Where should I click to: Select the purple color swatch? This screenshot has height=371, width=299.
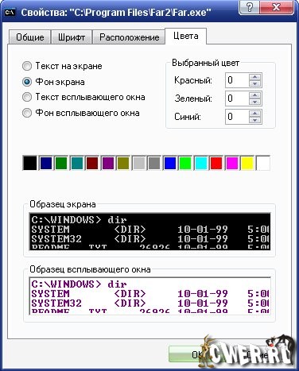pyautogui.click(x=107, y=163)
